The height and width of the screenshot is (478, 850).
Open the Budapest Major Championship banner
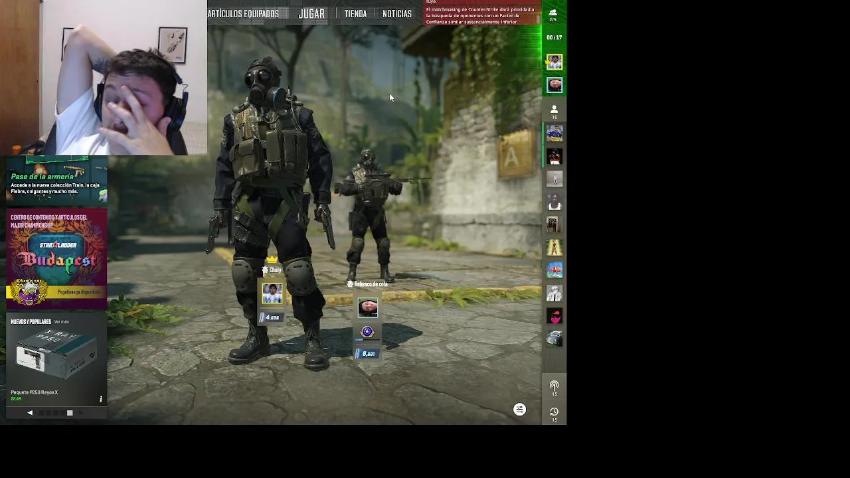(56, 259)
